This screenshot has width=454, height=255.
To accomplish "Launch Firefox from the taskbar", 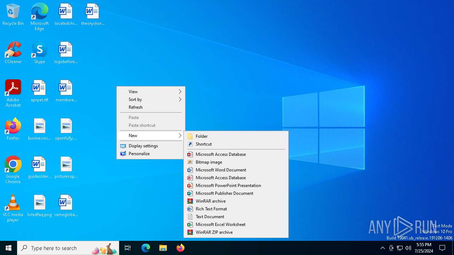I will (x=181, y=248).
